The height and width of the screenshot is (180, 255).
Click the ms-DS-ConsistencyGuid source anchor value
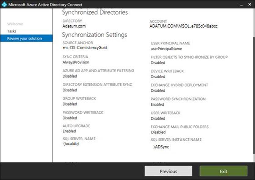[x=85, y=47]
